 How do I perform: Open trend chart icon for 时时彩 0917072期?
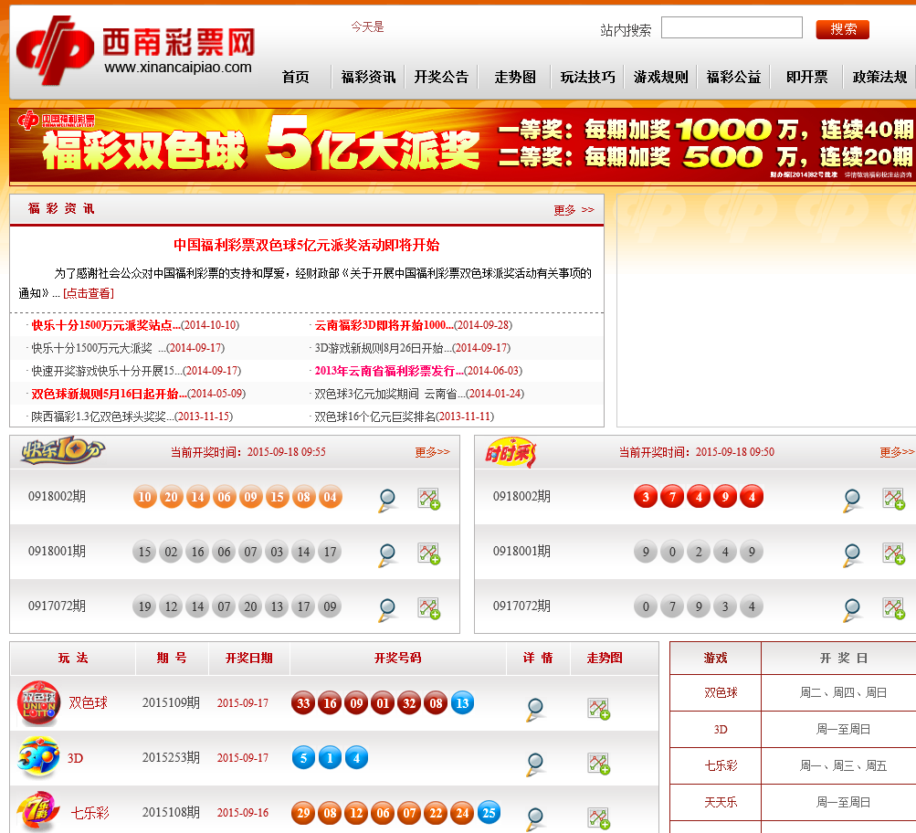(x=894, y=608)
